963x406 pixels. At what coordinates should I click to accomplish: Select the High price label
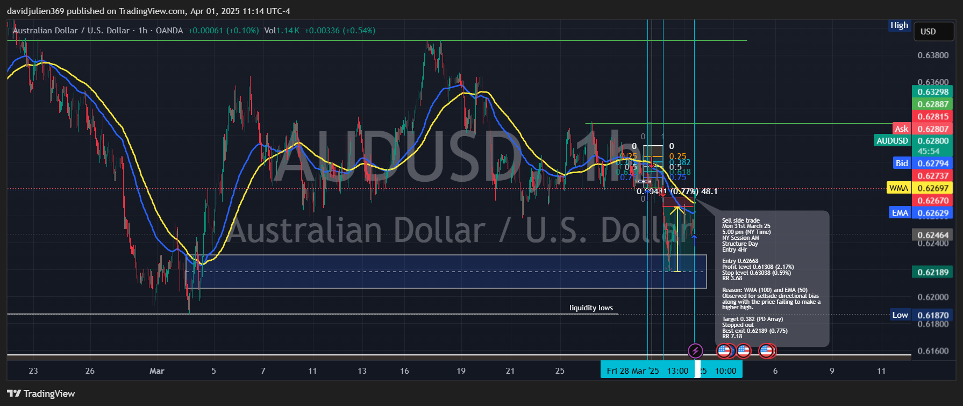[899, 25]
